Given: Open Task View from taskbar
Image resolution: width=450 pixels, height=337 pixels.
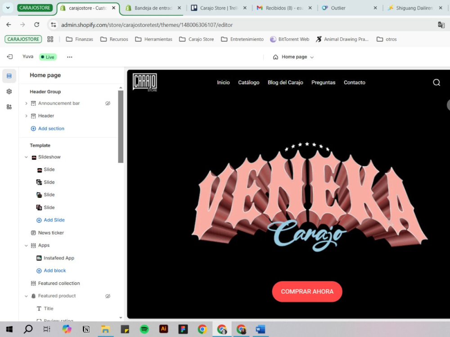Looking at the screenshot, I should pos(47,329).
